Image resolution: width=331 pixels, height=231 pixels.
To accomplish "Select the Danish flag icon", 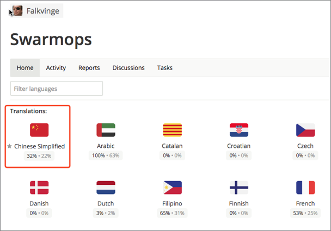I will [39, 188].
